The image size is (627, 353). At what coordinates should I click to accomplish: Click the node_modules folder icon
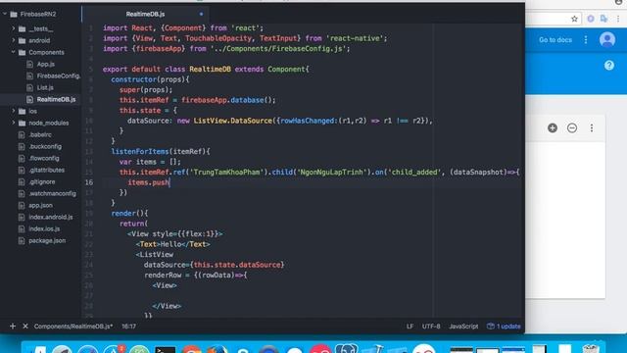tap(22, 123)
